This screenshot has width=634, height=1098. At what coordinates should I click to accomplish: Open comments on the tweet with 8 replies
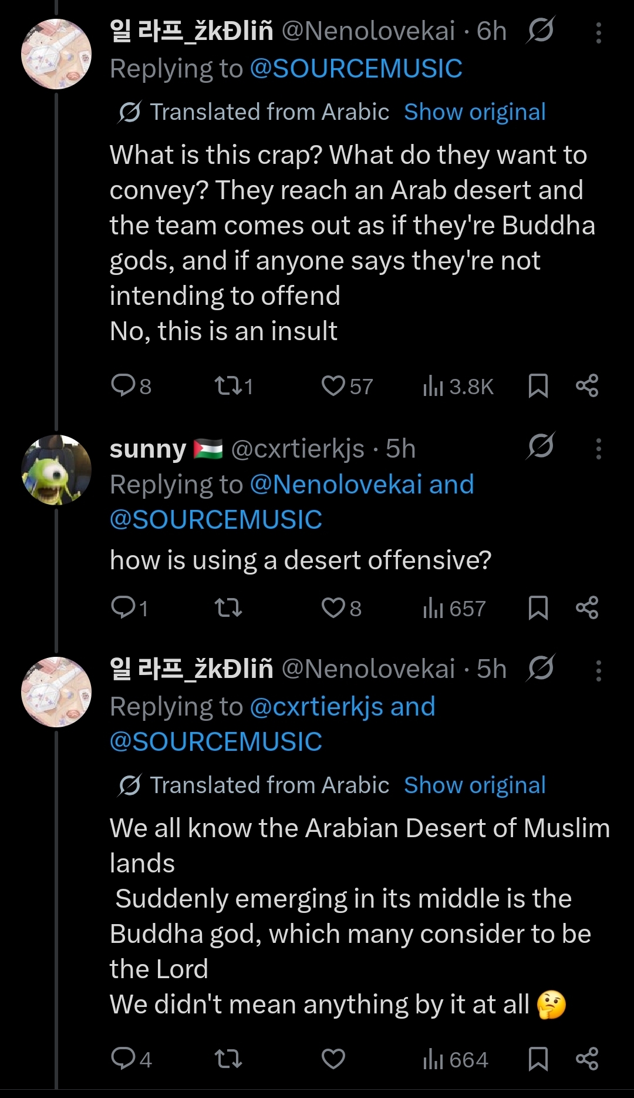coord(131,386)
